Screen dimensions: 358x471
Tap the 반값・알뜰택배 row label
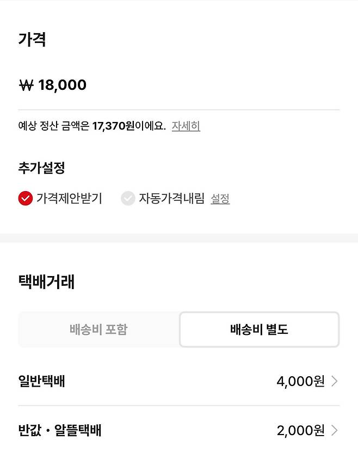[x=60, y=431]
